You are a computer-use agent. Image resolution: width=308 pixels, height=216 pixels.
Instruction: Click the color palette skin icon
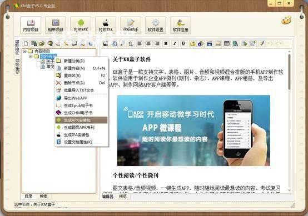click(286, 21)
